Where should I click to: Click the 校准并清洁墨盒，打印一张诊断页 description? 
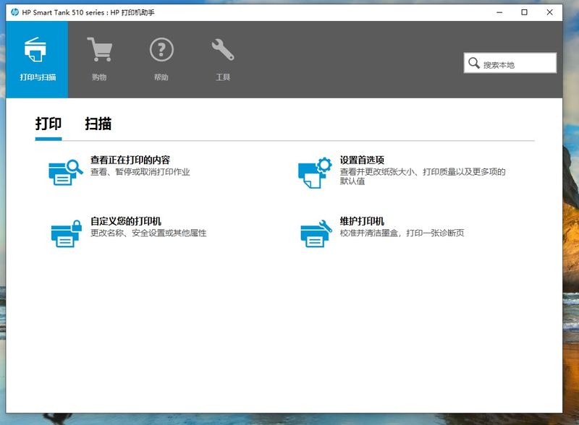click(402, 233)
